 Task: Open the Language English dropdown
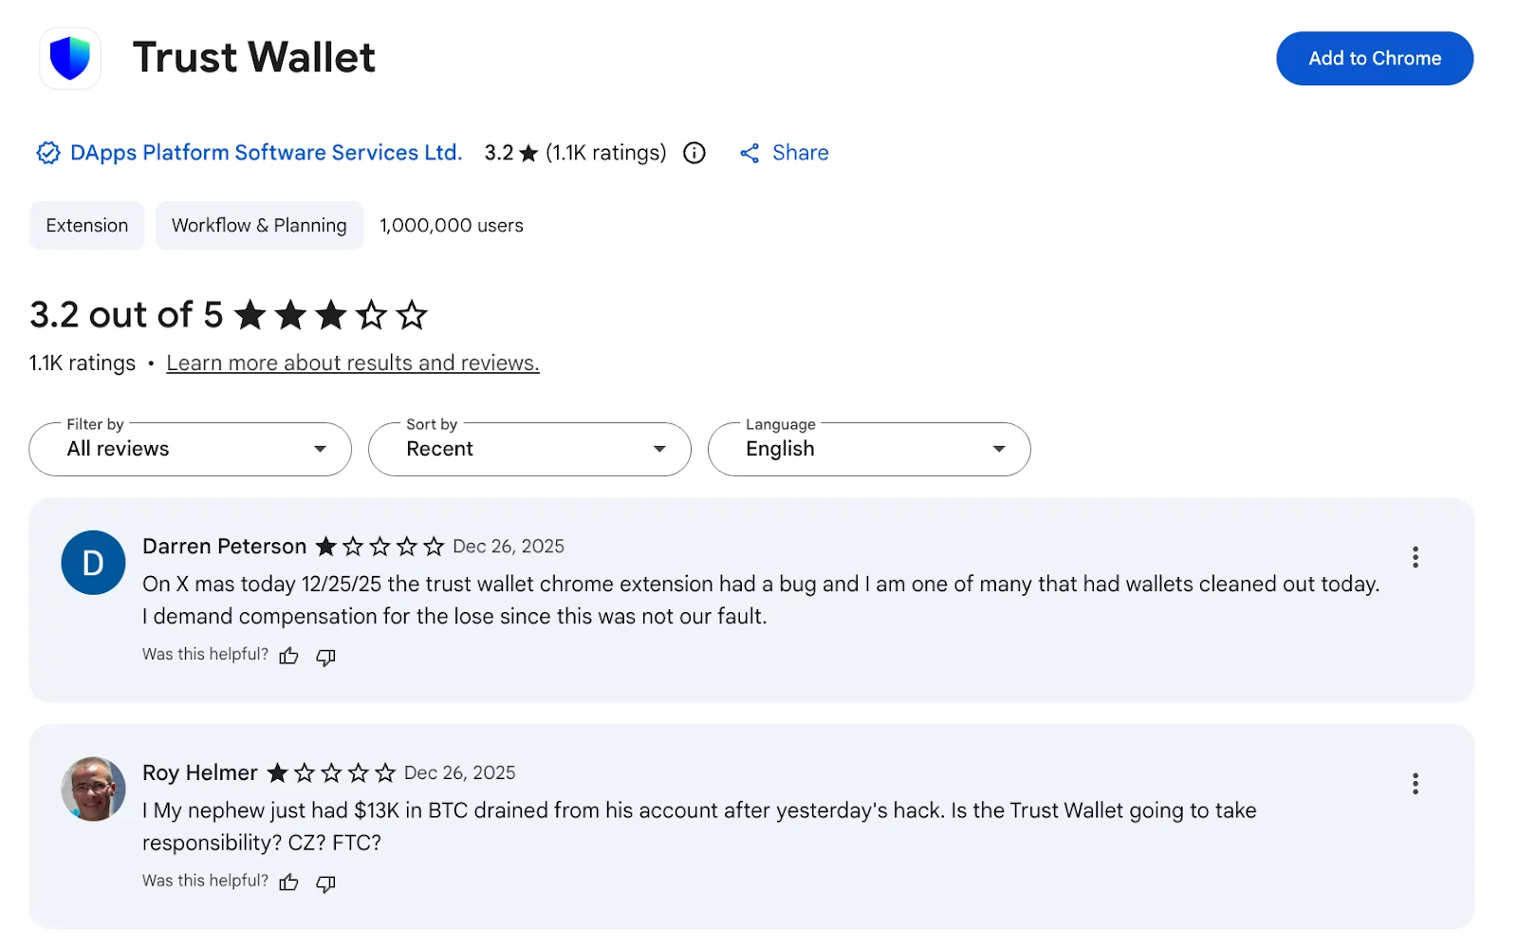[x=868, y=449]
